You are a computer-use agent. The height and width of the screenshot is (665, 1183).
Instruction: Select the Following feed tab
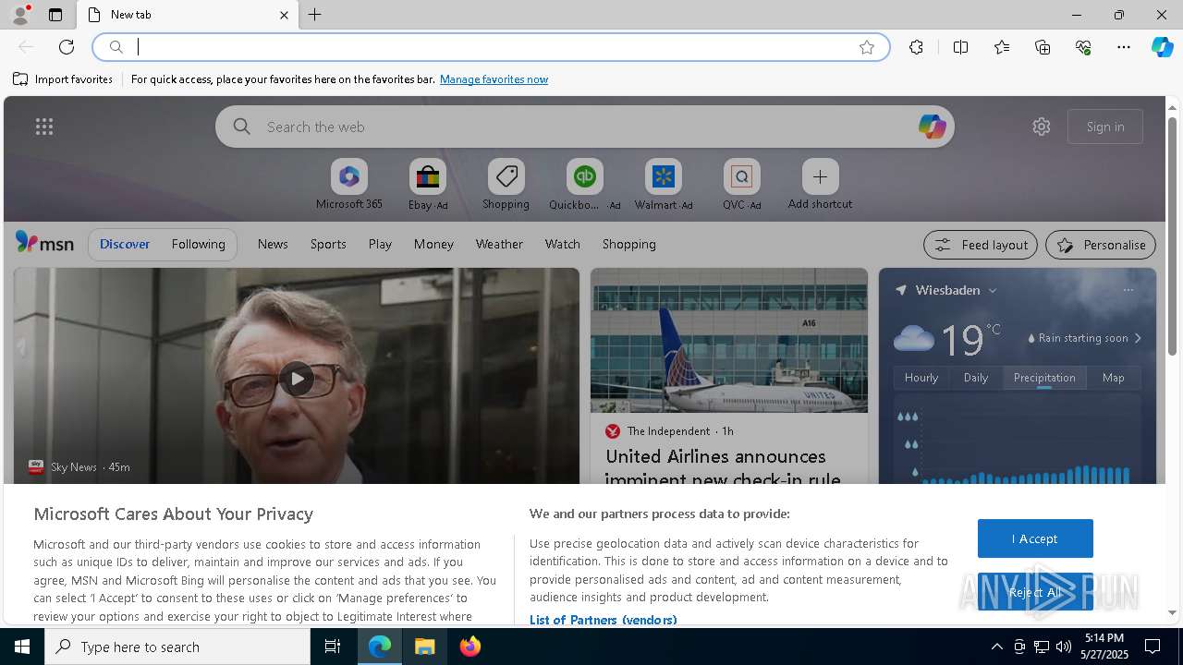pos(198,244)
